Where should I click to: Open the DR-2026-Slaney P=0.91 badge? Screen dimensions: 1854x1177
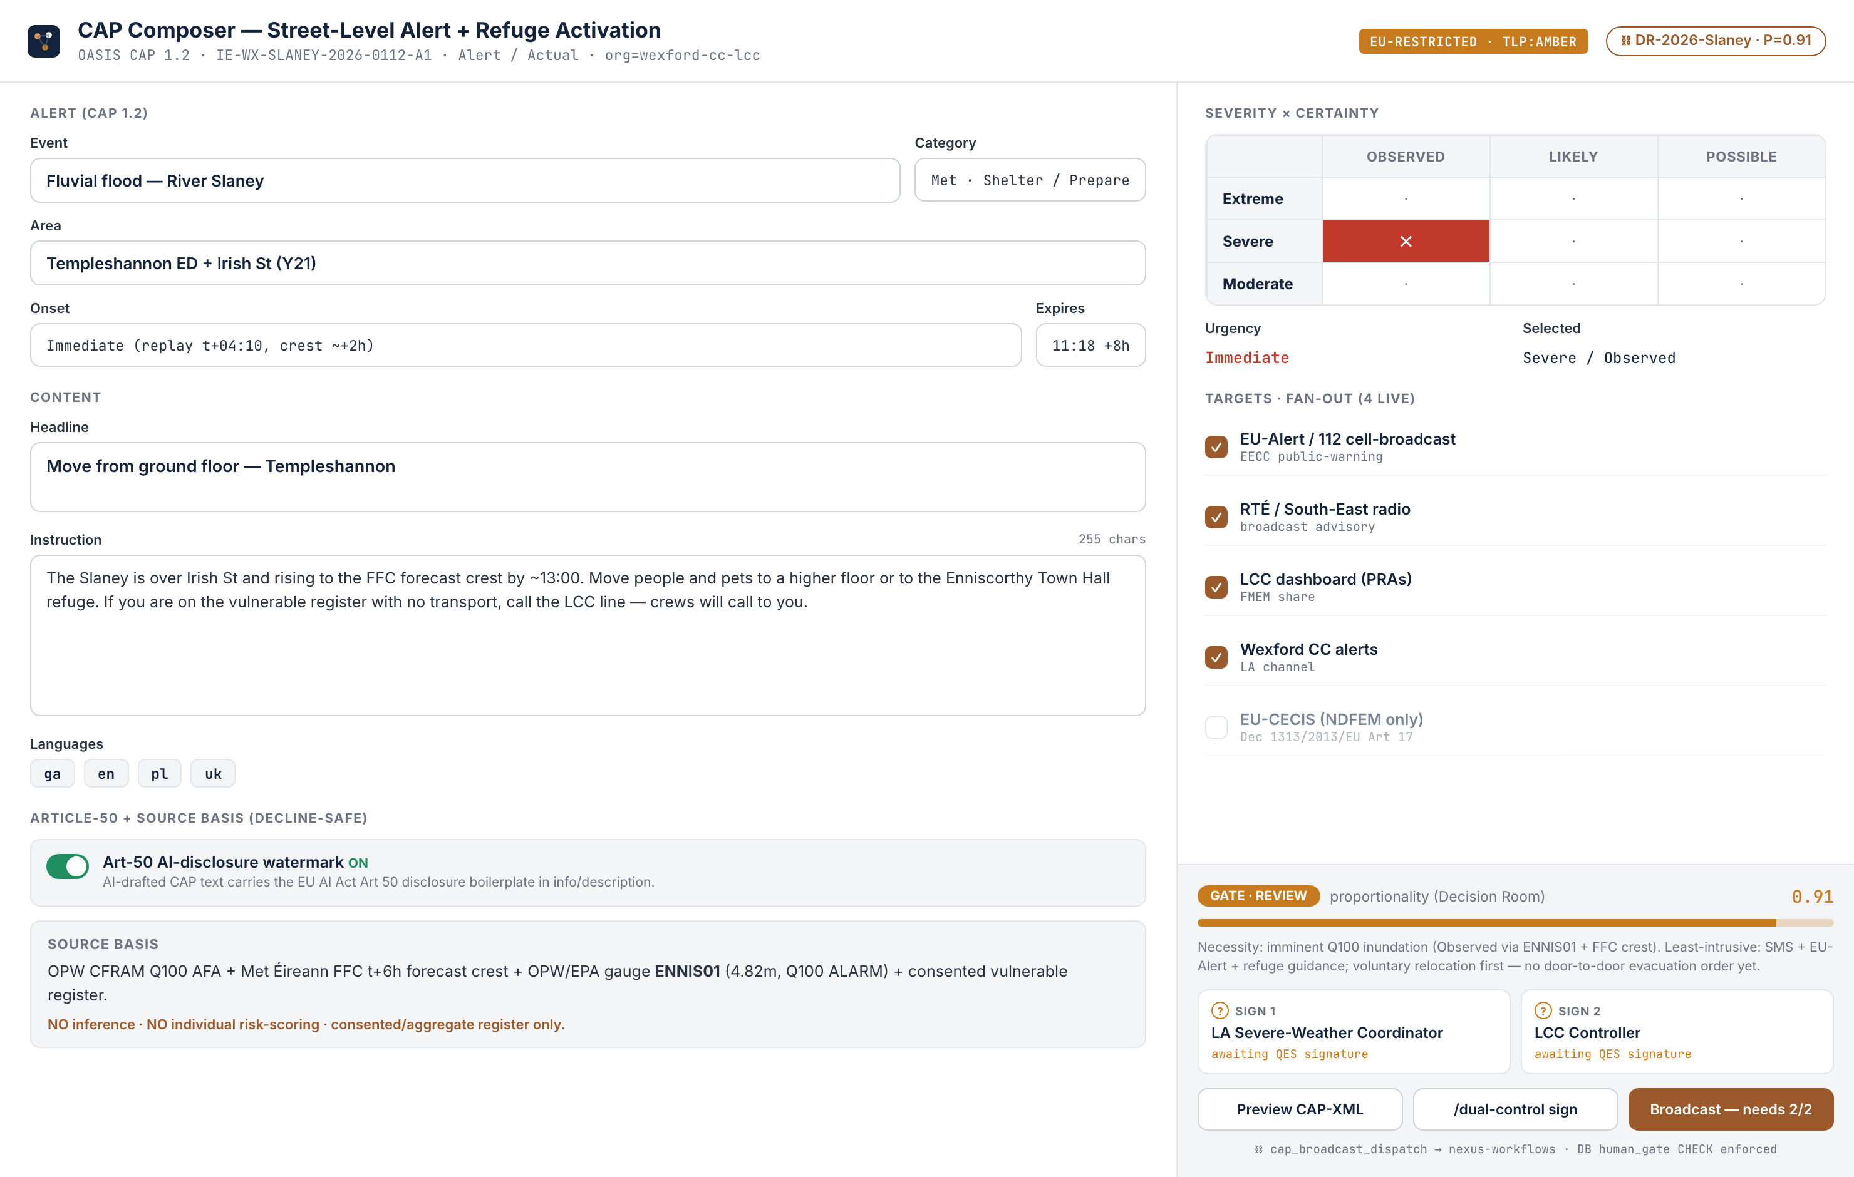tap(1716, 41)
